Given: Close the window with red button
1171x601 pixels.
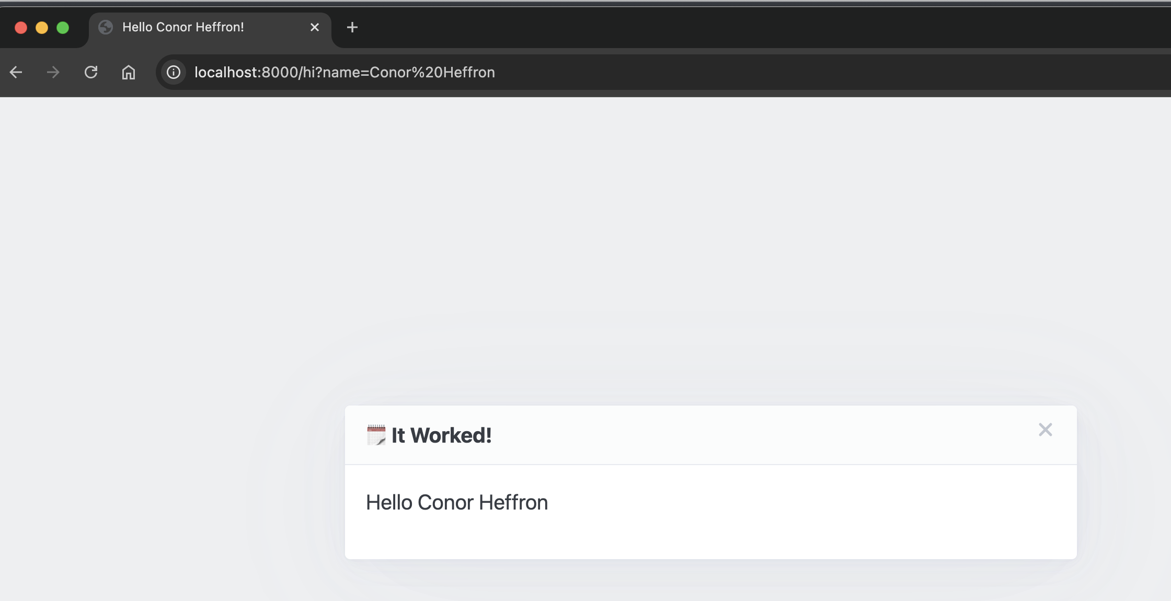Looking at the screenshot, I should tap(21, 28).
